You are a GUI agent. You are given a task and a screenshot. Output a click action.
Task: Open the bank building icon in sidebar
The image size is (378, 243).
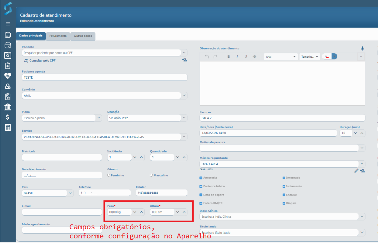click(8, 107)
